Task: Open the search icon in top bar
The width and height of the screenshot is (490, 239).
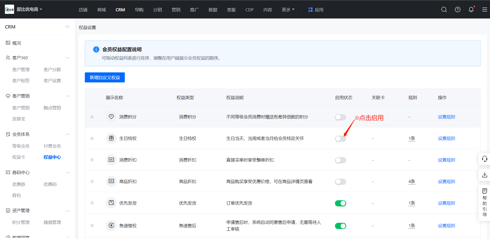Action: point(444,9)
